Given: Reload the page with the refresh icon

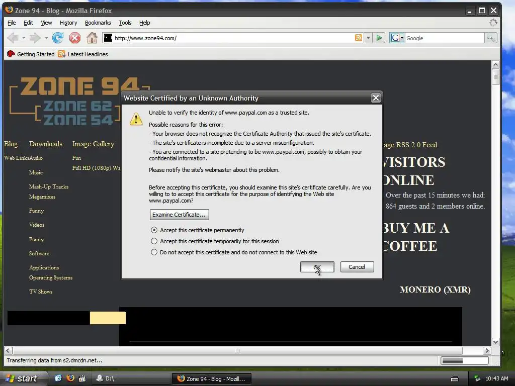Looking at the screenshot, I should click(x=58, y=38).
